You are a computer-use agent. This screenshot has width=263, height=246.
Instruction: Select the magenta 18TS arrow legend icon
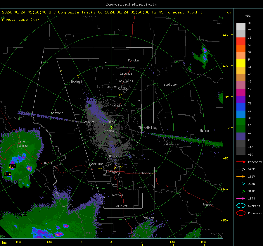[x=241, y=199]
